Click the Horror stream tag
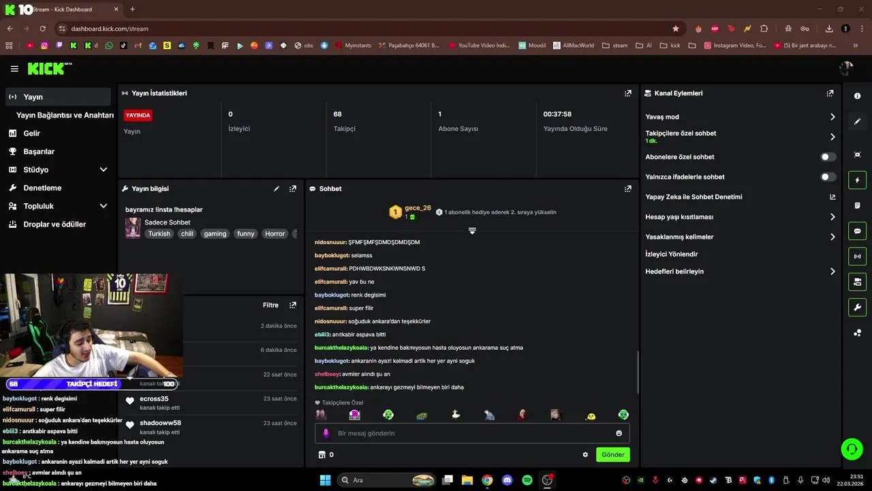The image size is (872, 491). (275, 234)
